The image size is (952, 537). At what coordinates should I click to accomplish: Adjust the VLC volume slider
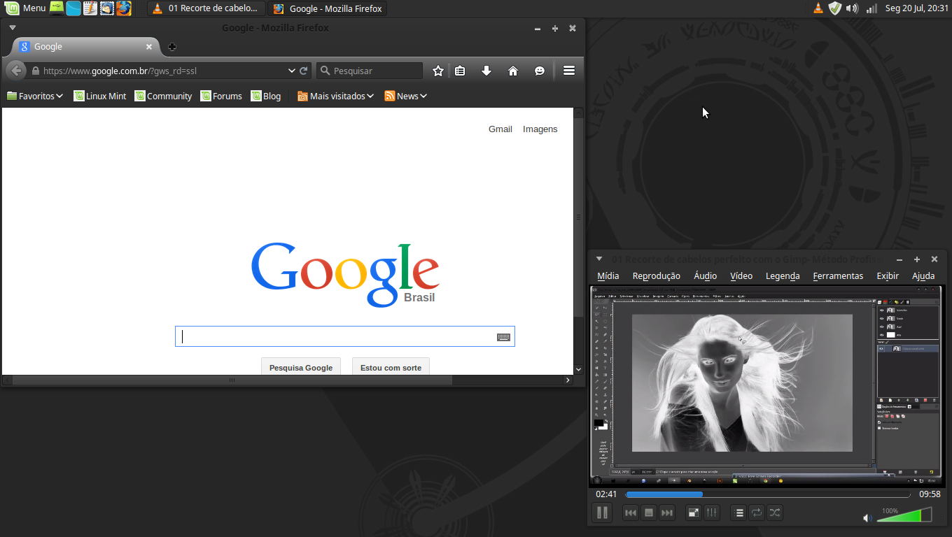click(x=905, y=515)
